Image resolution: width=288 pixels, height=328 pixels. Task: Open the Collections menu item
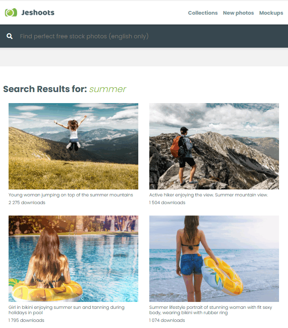[x=203, y=13]
